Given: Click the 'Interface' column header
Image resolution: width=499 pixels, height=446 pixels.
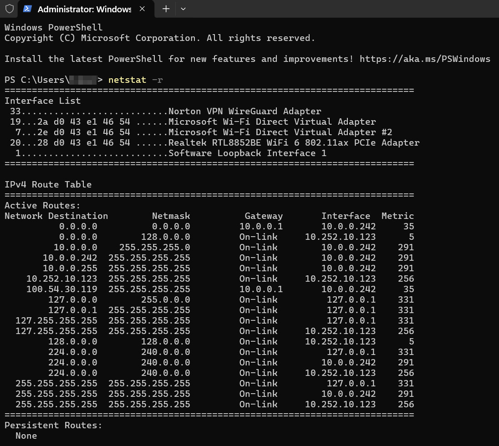Looking at the screenshot, I should point(346,216).
